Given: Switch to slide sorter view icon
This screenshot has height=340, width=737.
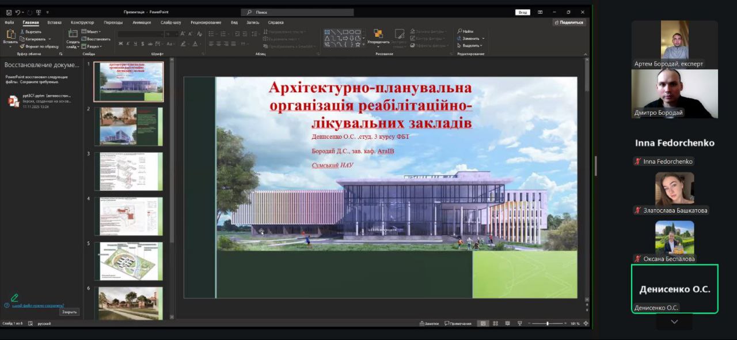Looking at the screenshot, I should tap(495, 323).
